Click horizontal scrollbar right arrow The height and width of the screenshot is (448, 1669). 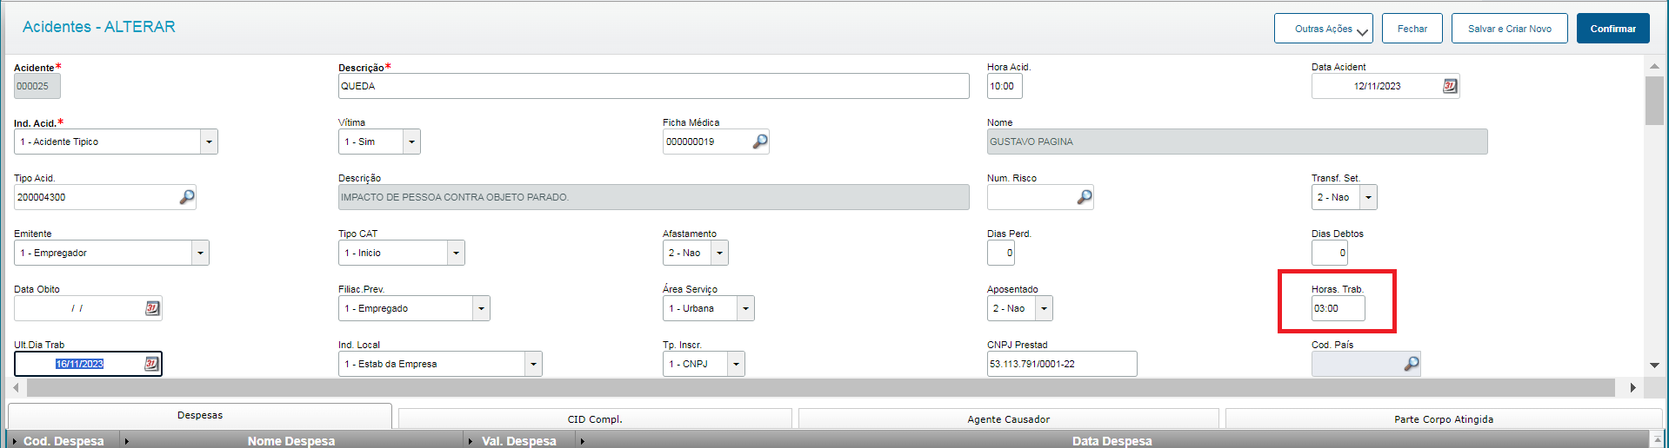pyautogui.click(x=1633, y=387)
